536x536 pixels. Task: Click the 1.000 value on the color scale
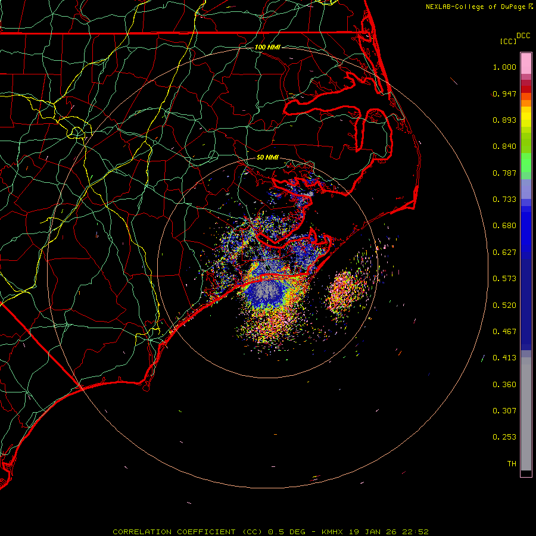(504, 67)
